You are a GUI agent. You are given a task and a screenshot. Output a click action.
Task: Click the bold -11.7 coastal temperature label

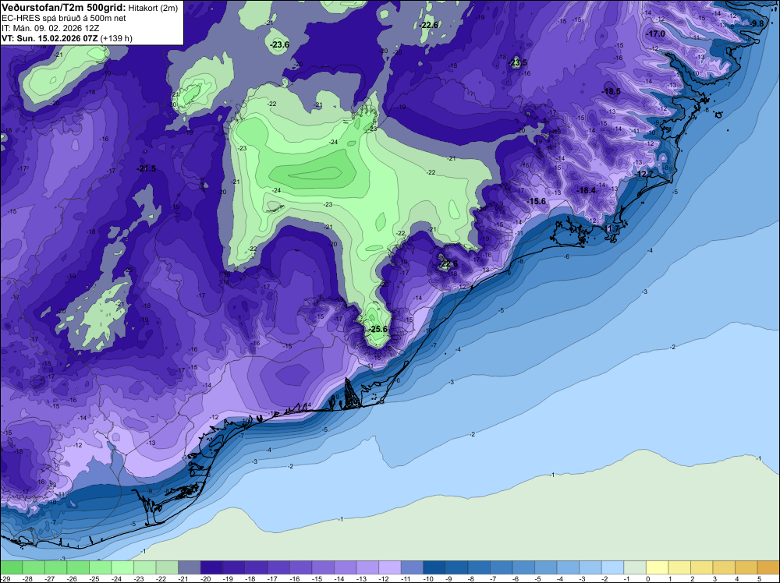612,228
